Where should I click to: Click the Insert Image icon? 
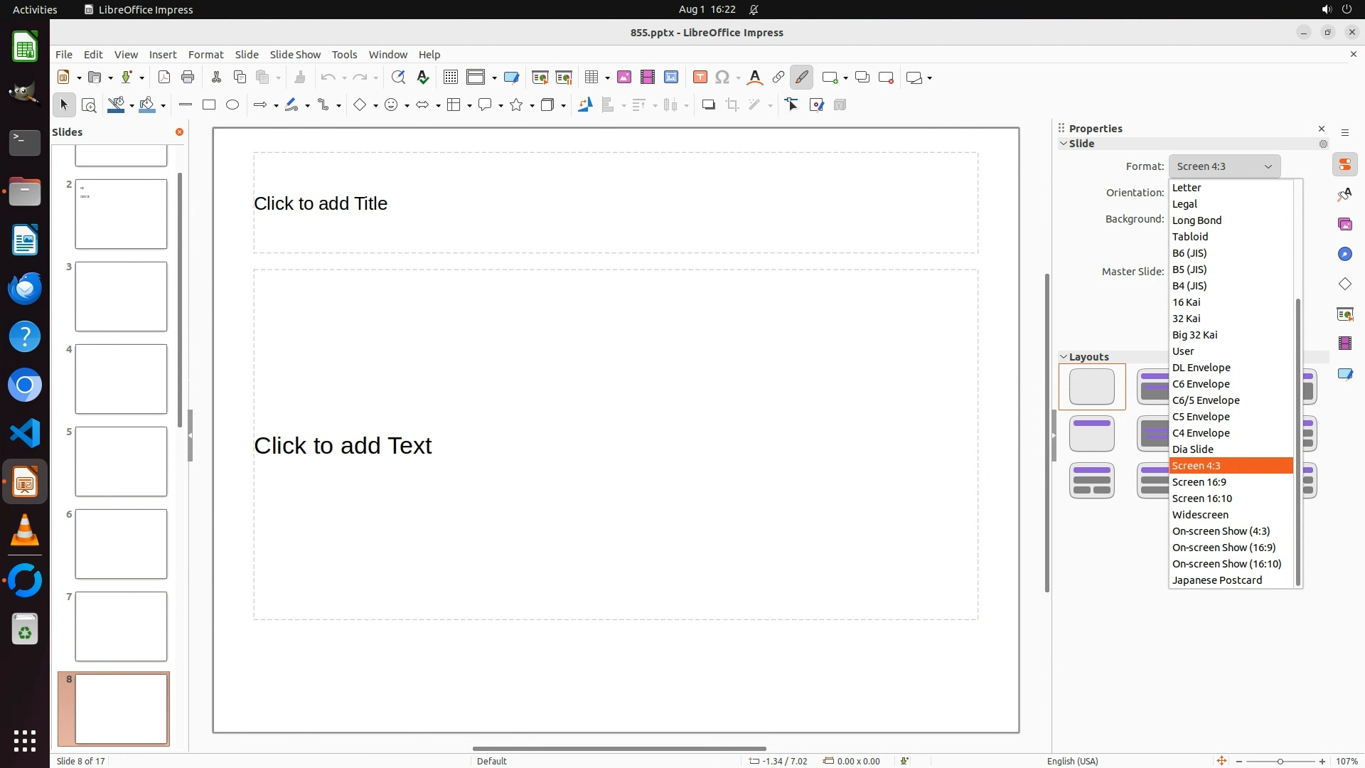pyautogui.click(x=624, y=78)
